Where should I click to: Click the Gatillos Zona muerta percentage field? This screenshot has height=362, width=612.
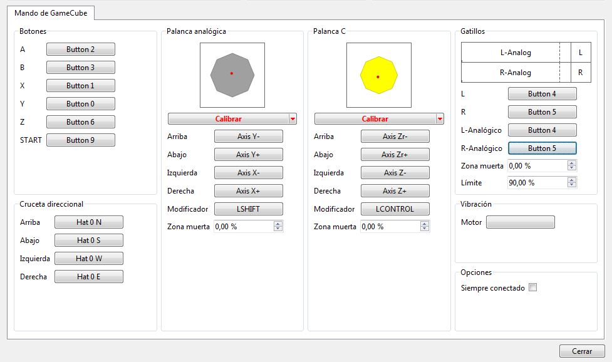point(536,165)
